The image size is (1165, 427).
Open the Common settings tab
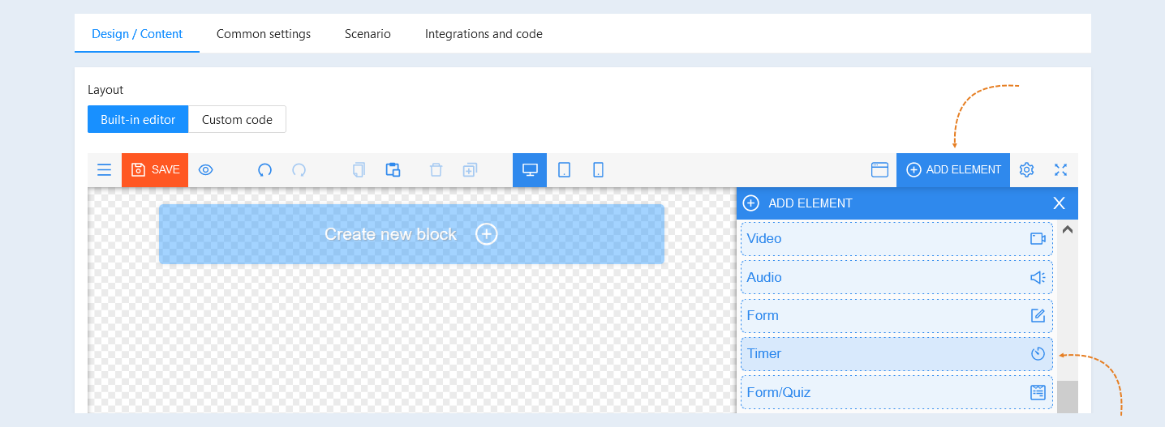(264, 34)
